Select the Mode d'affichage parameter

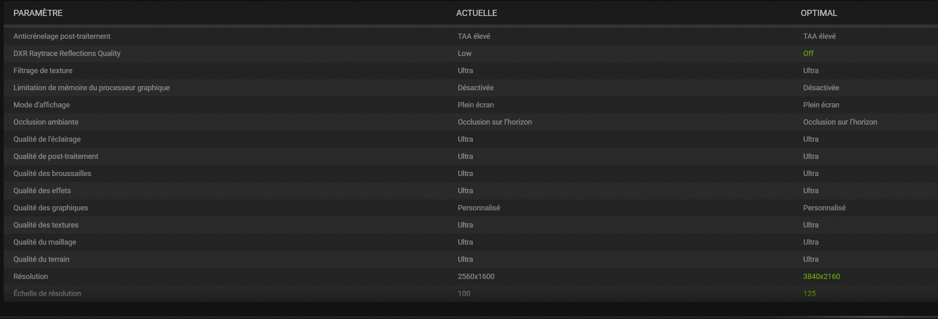click(x=42, y=105)
